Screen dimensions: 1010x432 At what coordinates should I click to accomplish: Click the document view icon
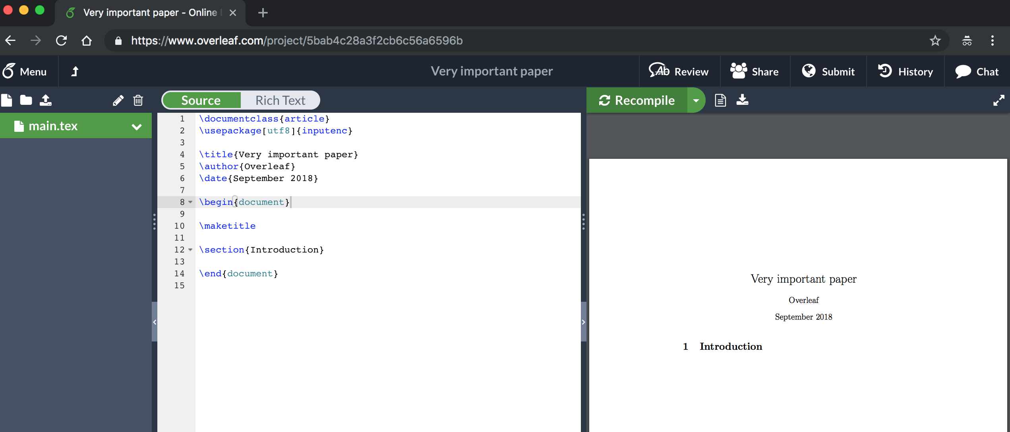click(720, 100)
